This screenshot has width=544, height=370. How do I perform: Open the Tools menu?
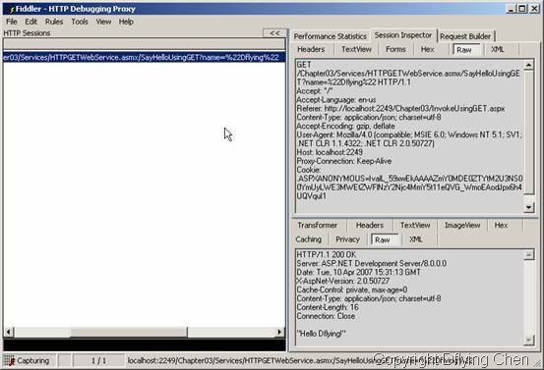pyautogui.click(x=80, y=22)
